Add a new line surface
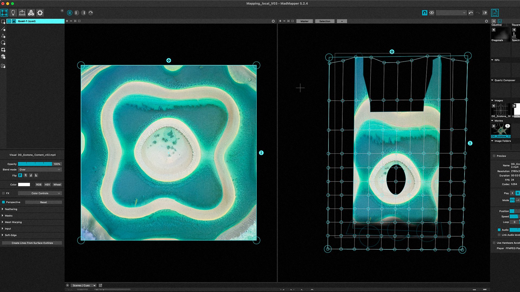This screenshot has width=520, height=292. [3, 29]
